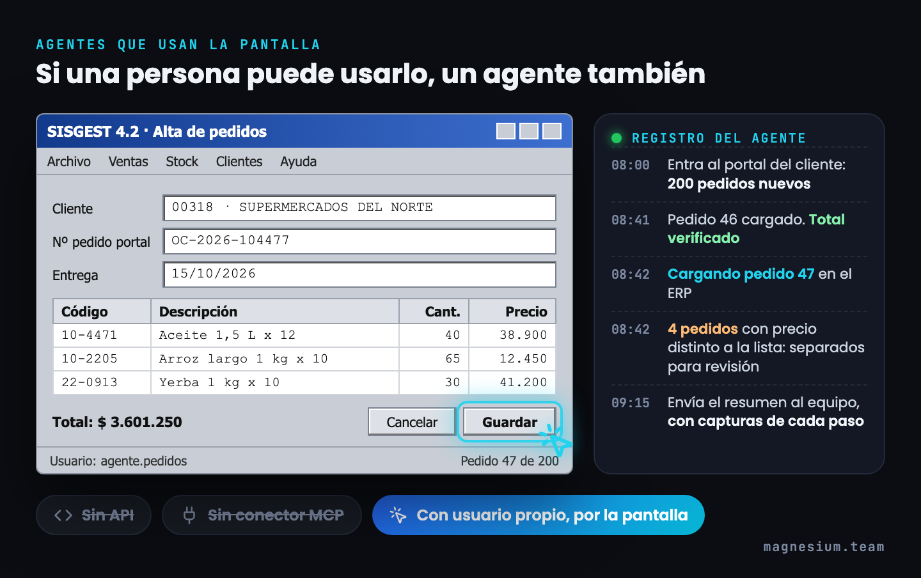This screenshot has height=578, width=921.
Task: Click the magnesium.team text
Action: click(x=824, y=547)
